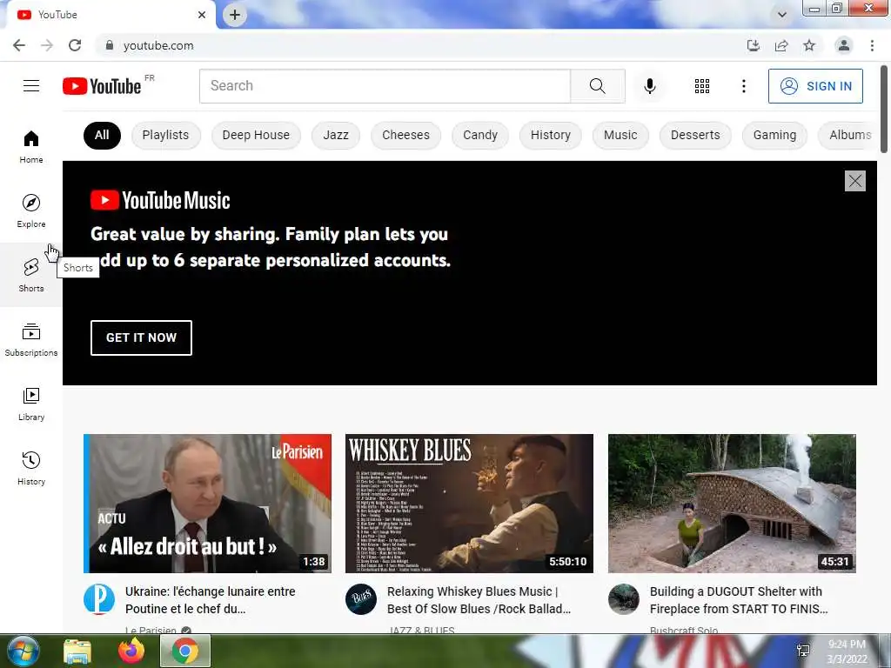
Task: View site info lock icon
Action: pyautogui.click(x=110, y=45)
